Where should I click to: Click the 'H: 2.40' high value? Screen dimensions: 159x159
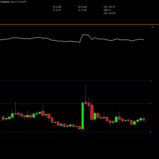[83, 7]
